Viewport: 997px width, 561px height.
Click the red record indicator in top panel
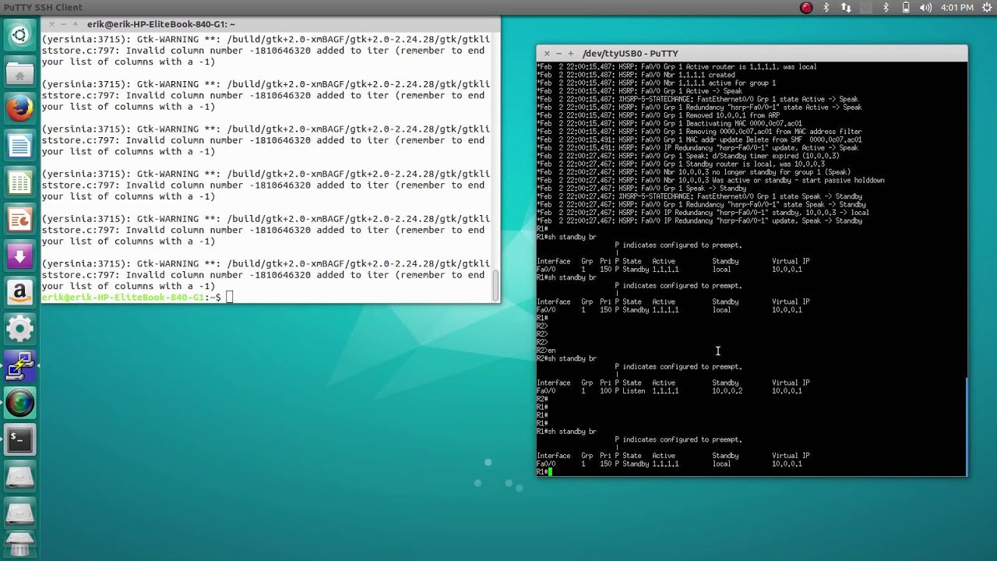[806, 8]
